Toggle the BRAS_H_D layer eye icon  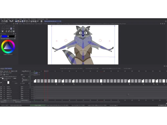coord(22,93)
